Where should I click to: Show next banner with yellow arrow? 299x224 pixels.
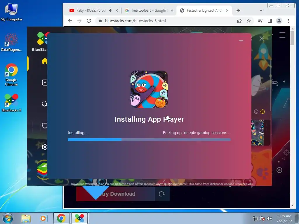coord(263,112)
